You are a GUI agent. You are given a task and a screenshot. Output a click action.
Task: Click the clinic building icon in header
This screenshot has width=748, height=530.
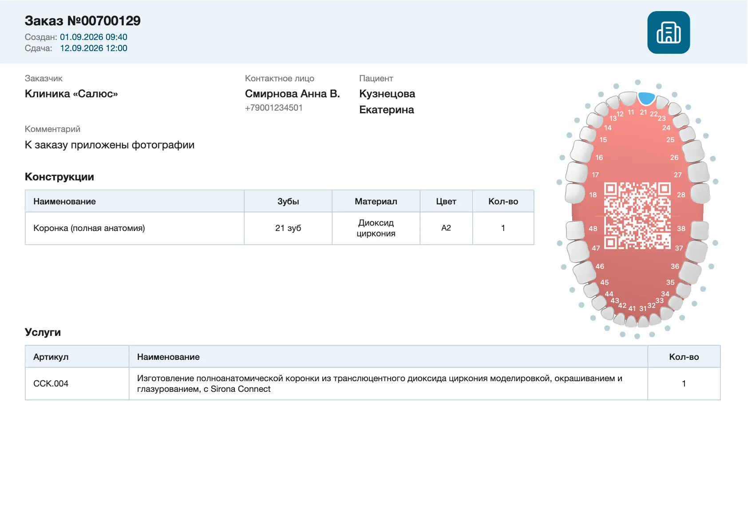coord(668,32)
